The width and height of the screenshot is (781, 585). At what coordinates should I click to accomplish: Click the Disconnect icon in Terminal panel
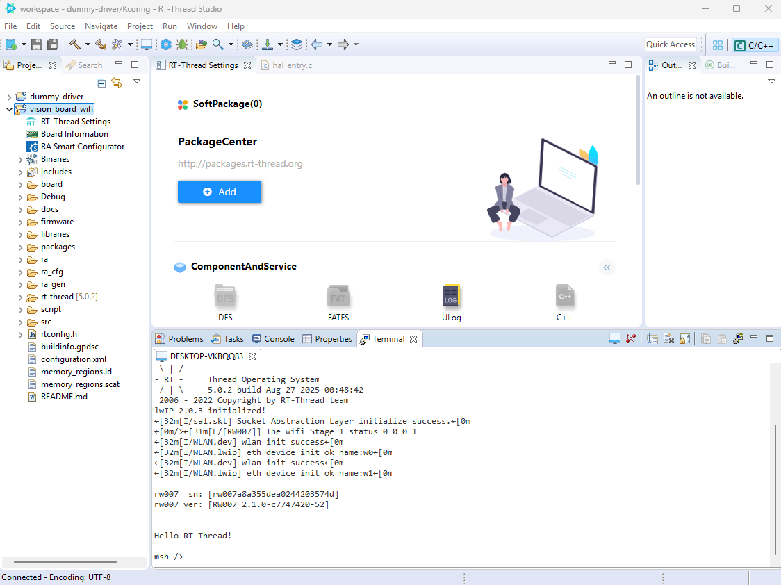[631, 339]
